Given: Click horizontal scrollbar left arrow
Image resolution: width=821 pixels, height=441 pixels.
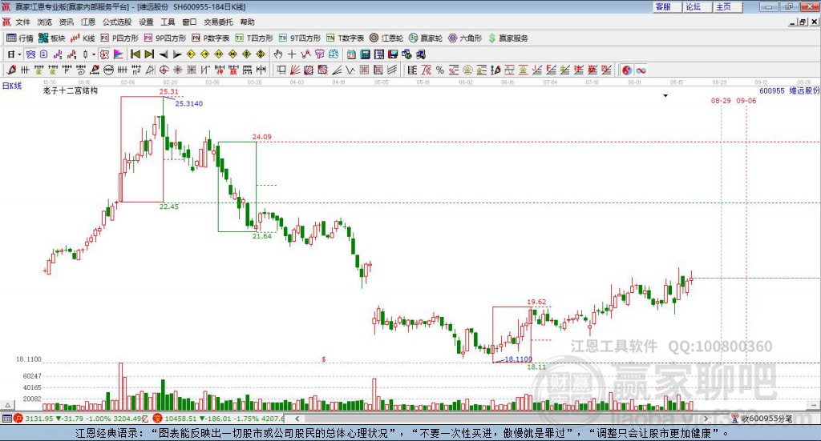Looking at the screenshot, I should tap(297, 419).
